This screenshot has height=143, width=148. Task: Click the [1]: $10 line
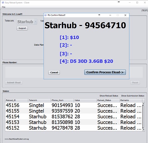(x=70, y=37)
